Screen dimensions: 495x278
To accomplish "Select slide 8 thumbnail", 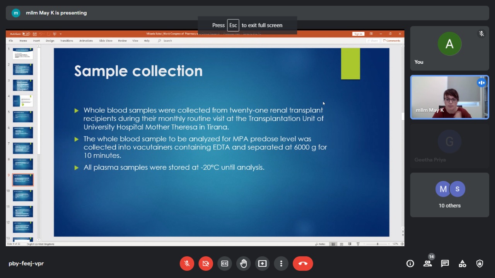I will pyautogui.click(x=23, y=164).
